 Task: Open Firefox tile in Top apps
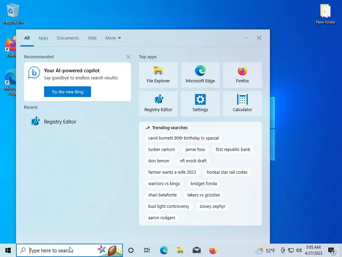(x=242, y=75)
